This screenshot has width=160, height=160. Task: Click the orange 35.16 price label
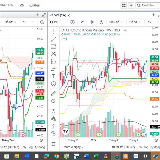click(x=154, y=99)
